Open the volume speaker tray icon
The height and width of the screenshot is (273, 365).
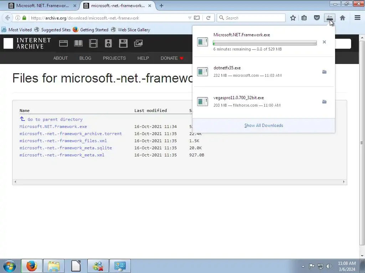pyautogui.click(x=329, y=266)
